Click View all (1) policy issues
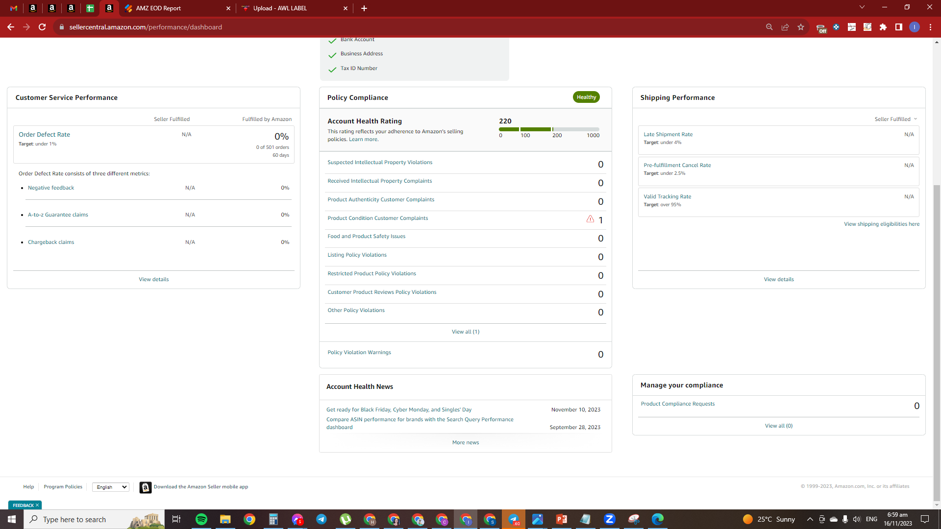This screenshot has height=529, width=941. (466, 332)
